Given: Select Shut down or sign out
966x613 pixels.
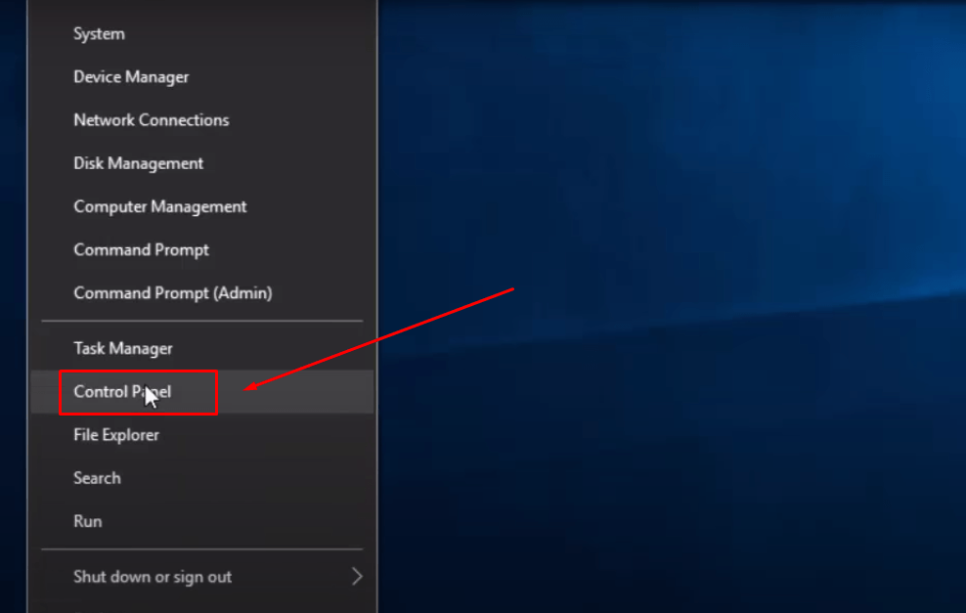Looking at the screenshot, I should coord(202,577).
